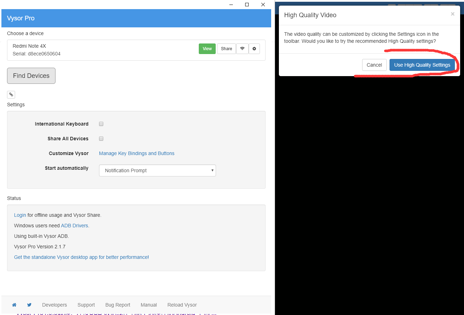The height and width of the screenshot is (315, 464).
Task: Open Manage Key Bindings and Buttons link
Action: (137, 153)
